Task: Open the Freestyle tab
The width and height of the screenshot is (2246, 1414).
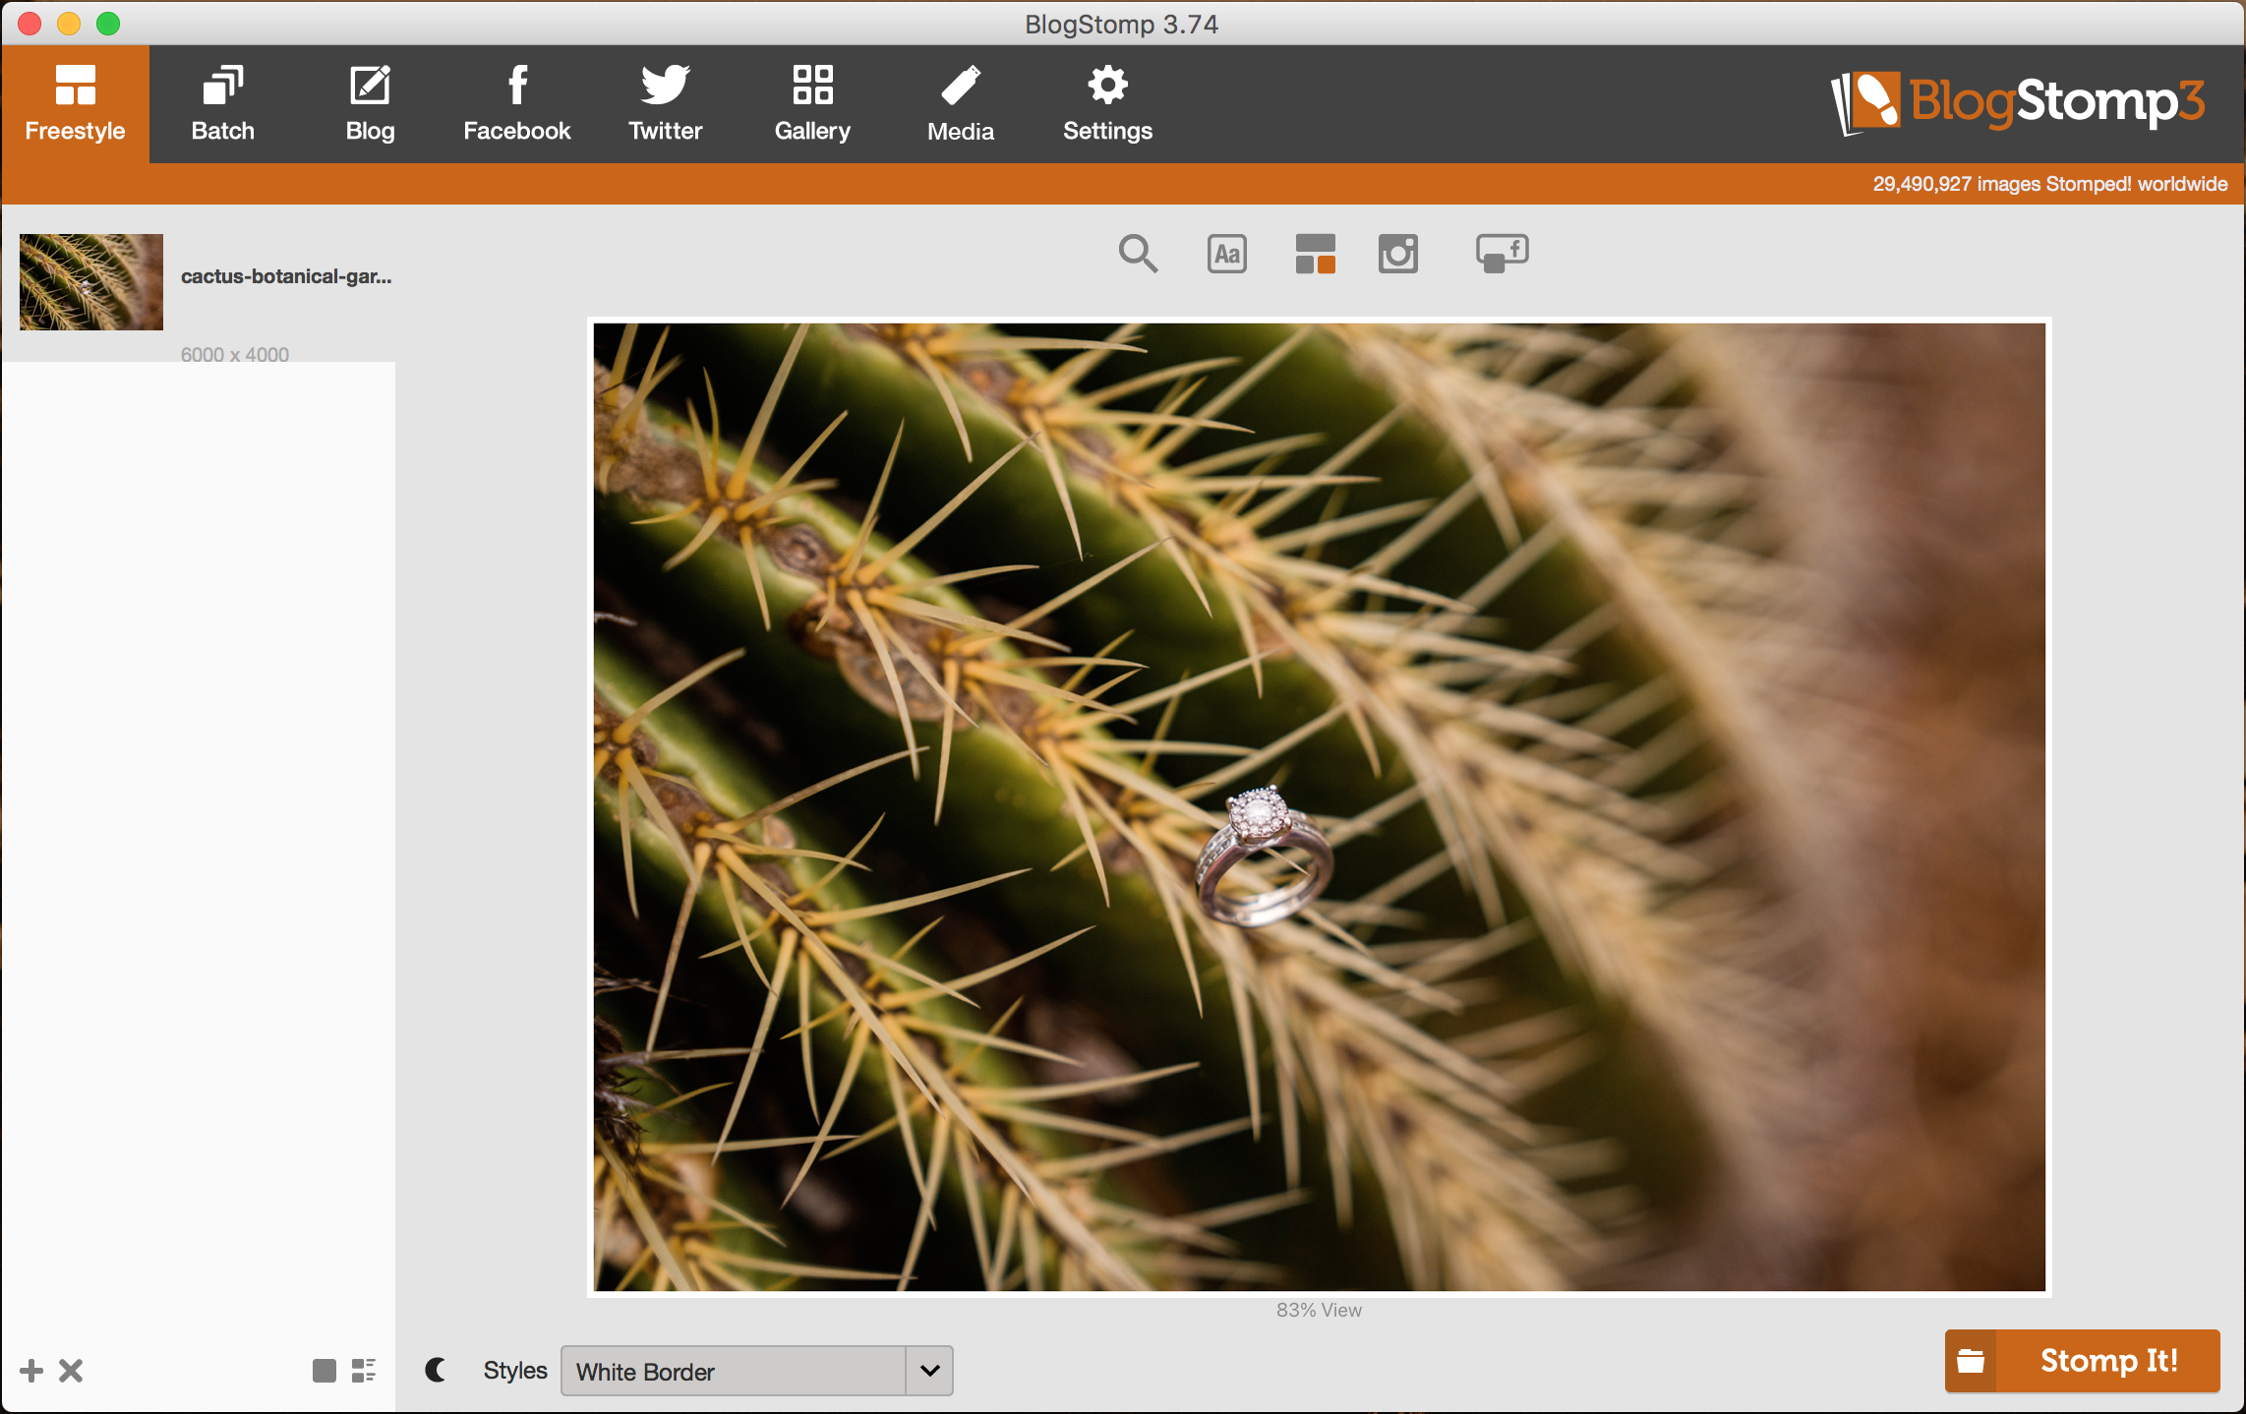Action: [x=75, y=104]
